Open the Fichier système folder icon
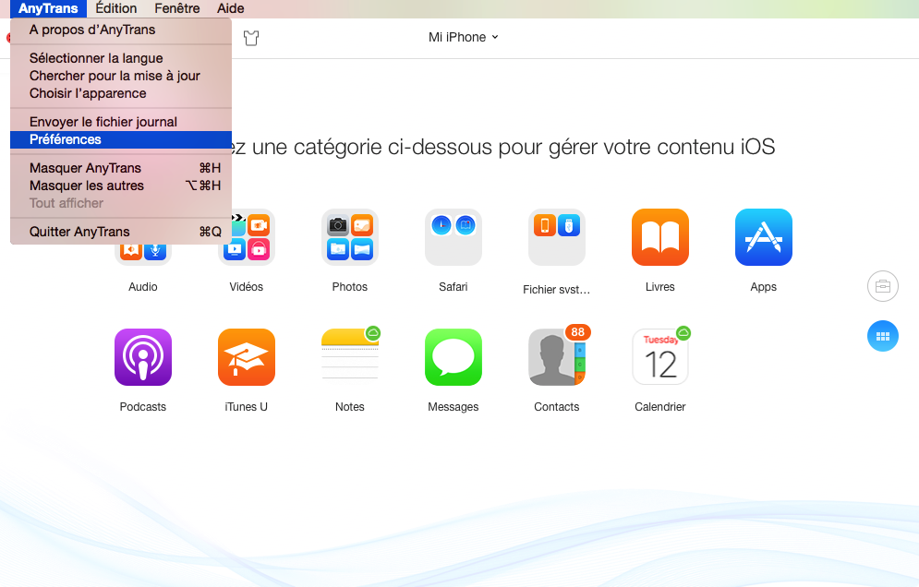The width and height of the screenshot is (919, 587). pyautogui.click(x=557, y=237)
